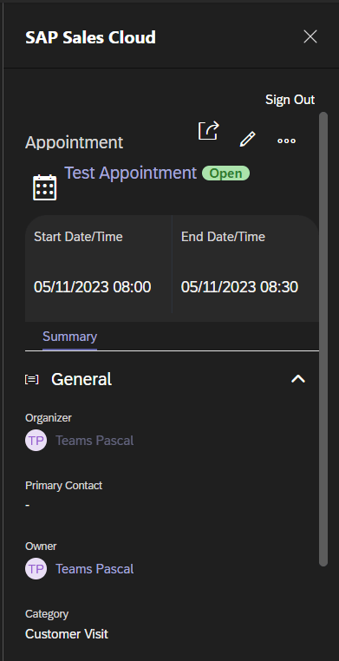This screenshot has height=661, width=339.
Task: Click the General section header title
Action: [81, 379]
